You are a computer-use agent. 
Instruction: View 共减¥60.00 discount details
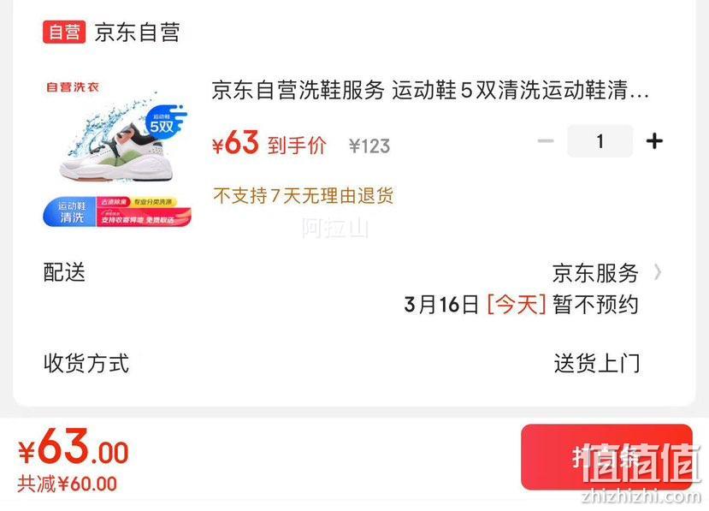point(67,484)
